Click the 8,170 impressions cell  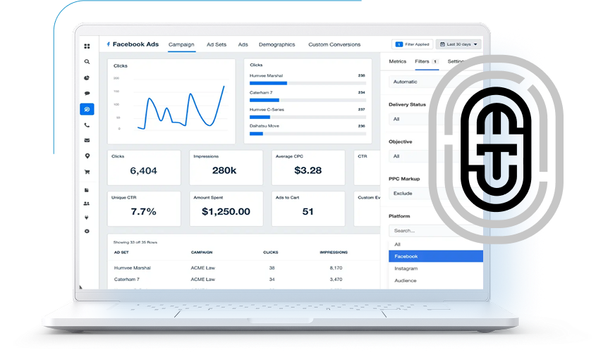[x=336, y=268]
